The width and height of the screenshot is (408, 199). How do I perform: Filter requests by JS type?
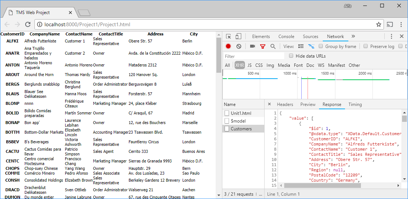(249, 65)
